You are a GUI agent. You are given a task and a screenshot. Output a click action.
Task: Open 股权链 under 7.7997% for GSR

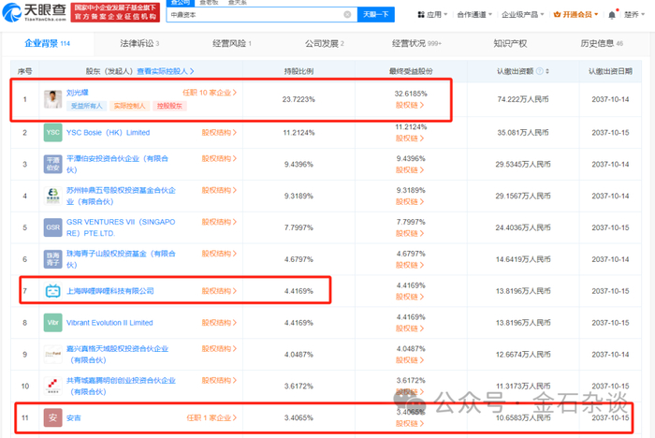[x=410, y=234]
